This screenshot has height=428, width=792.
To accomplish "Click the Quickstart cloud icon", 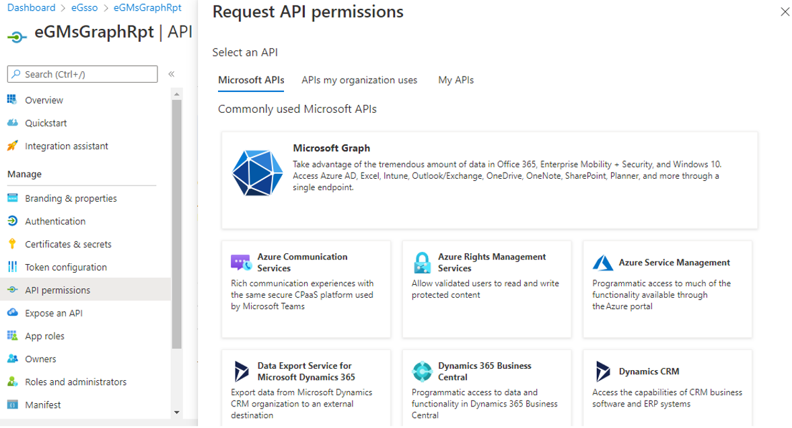I will click(x=12, y=122).
